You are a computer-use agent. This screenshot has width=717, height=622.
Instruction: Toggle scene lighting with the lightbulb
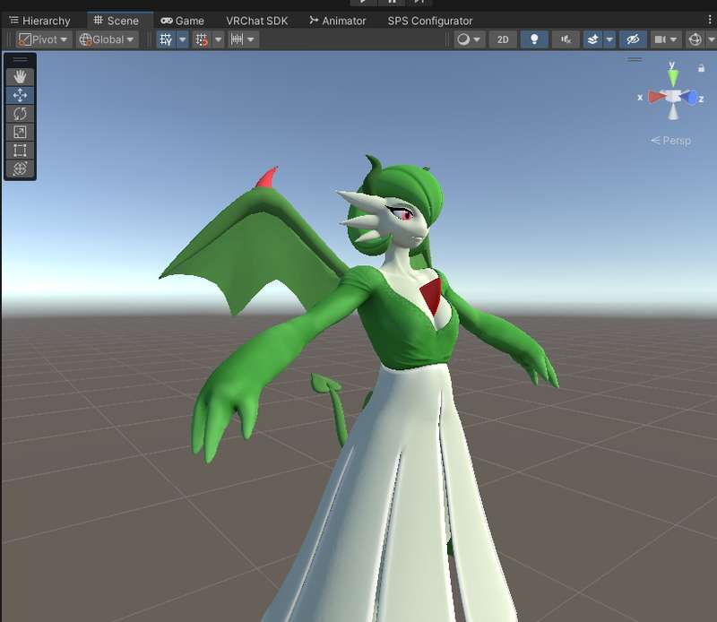[x=533, y=39]
